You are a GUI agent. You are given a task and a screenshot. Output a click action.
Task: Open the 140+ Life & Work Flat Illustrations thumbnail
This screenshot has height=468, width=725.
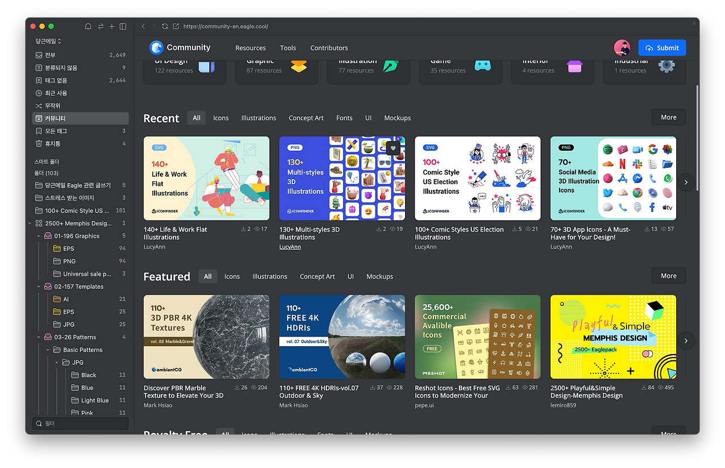point(207,178)
